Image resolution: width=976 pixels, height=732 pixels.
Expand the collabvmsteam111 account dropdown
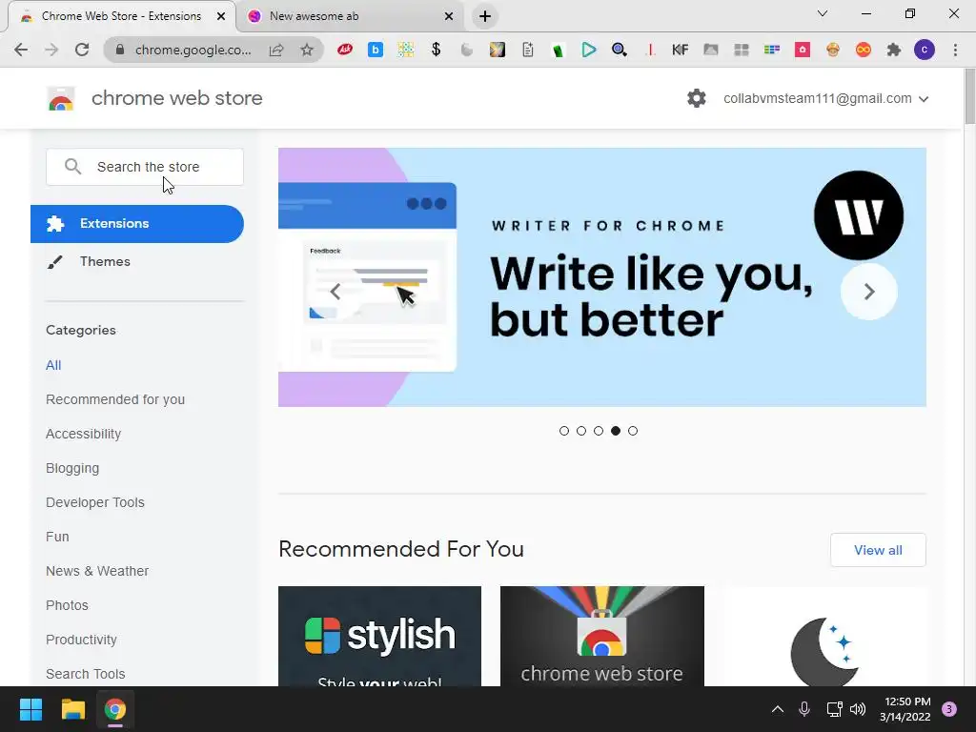(x=826, y=98)
